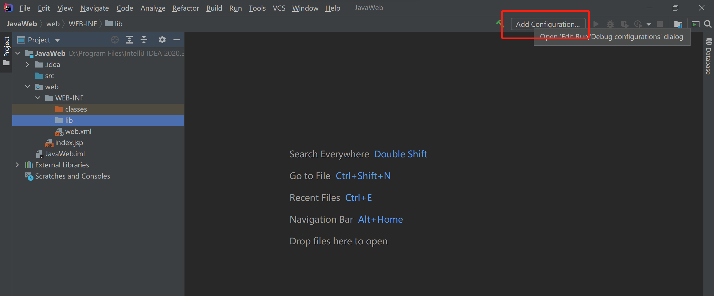Click the Add Configuration... button

(548, 24)
